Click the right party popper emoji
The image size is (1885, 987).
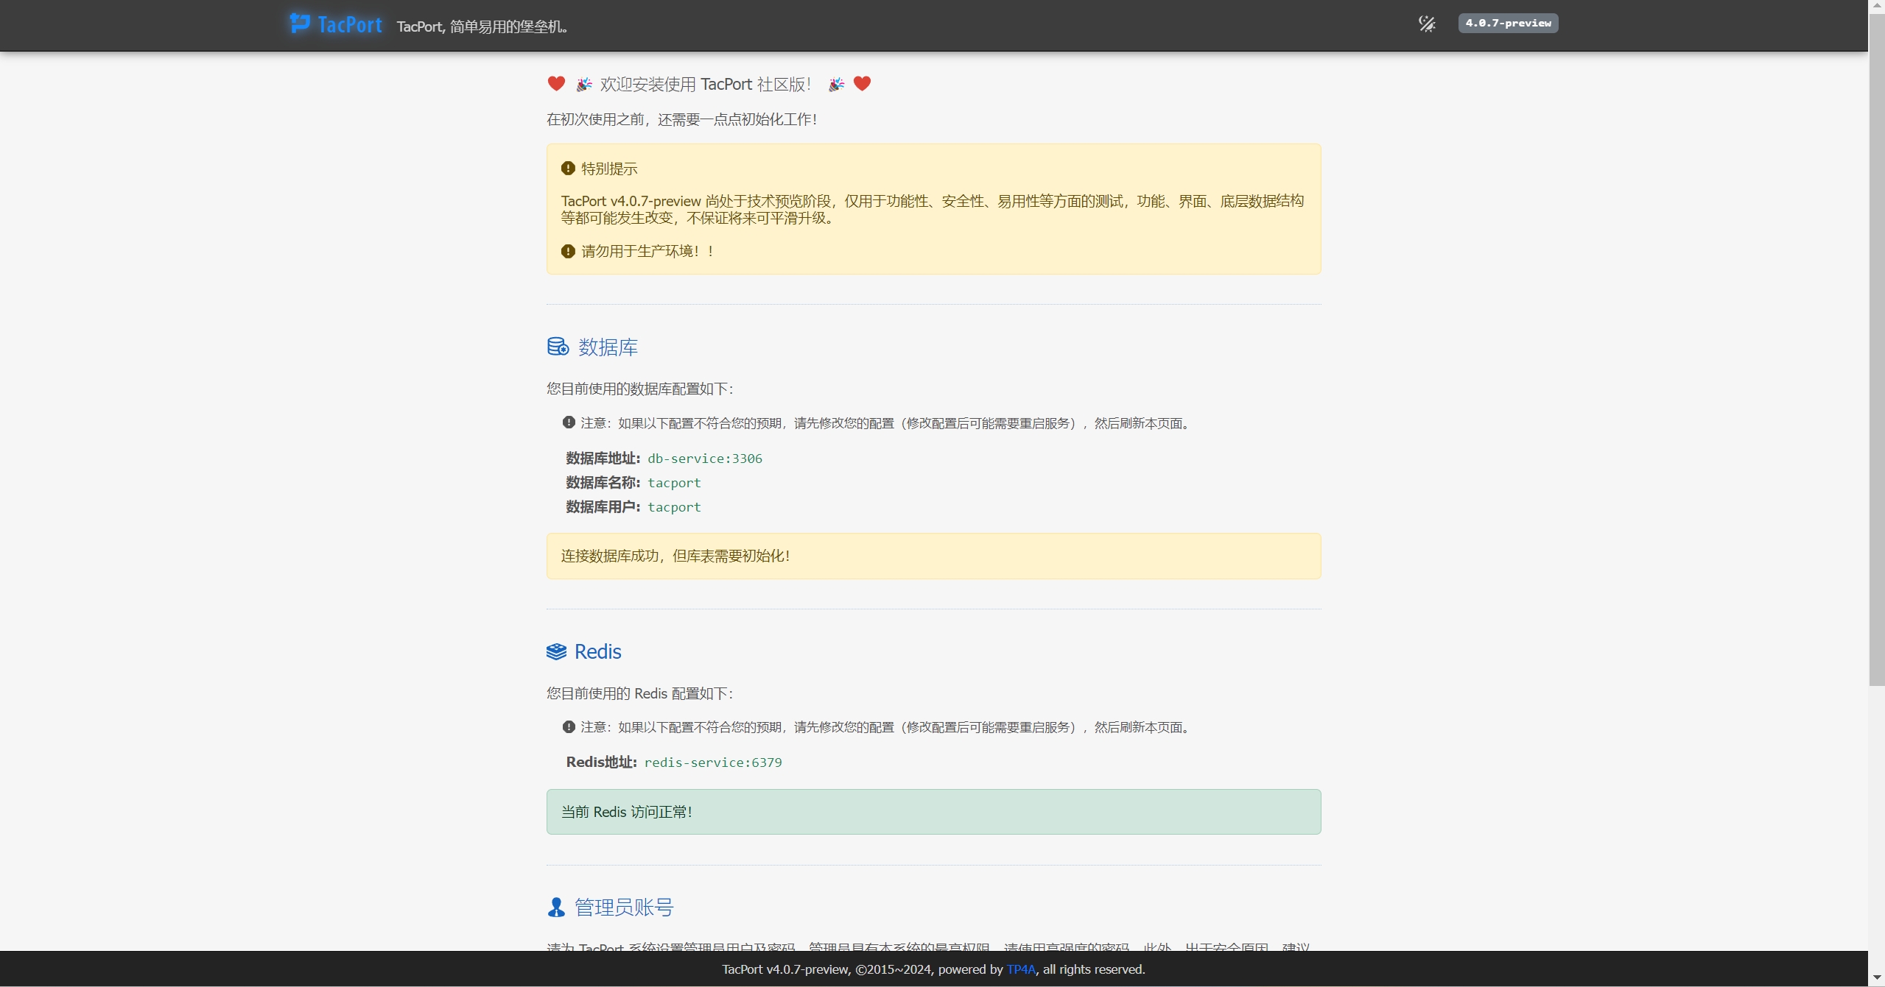point(836,85)
